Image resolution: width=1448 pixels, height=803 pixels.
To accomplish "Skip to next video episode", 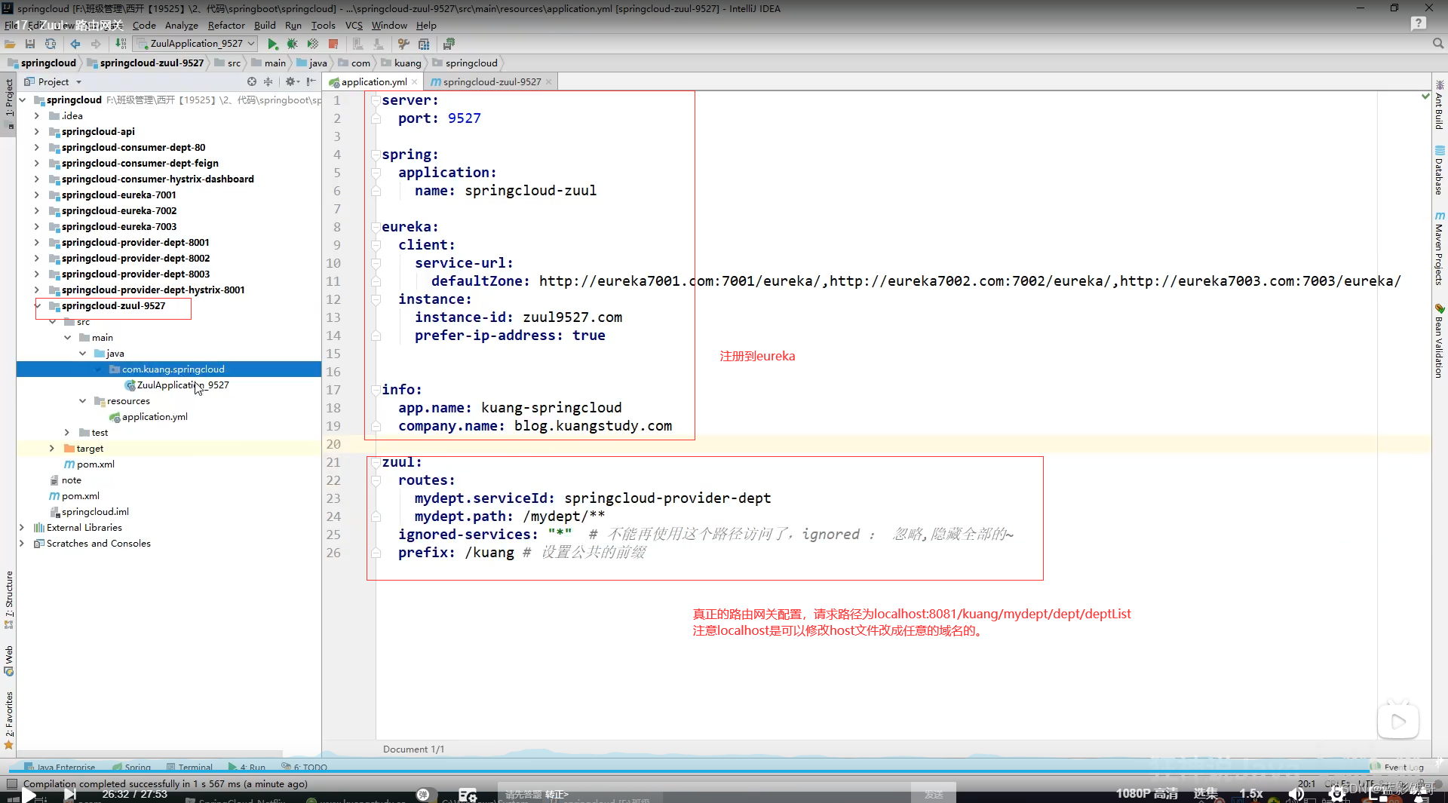I will click(70, 794).
